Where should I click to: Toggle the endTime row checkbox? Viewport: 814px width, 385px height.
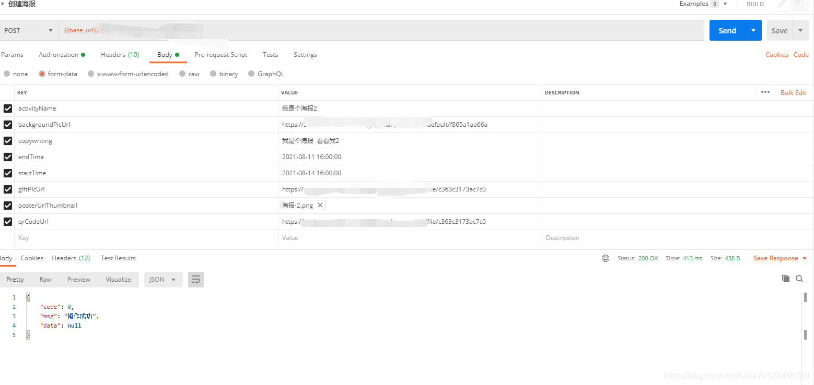[x=8, y=157]
